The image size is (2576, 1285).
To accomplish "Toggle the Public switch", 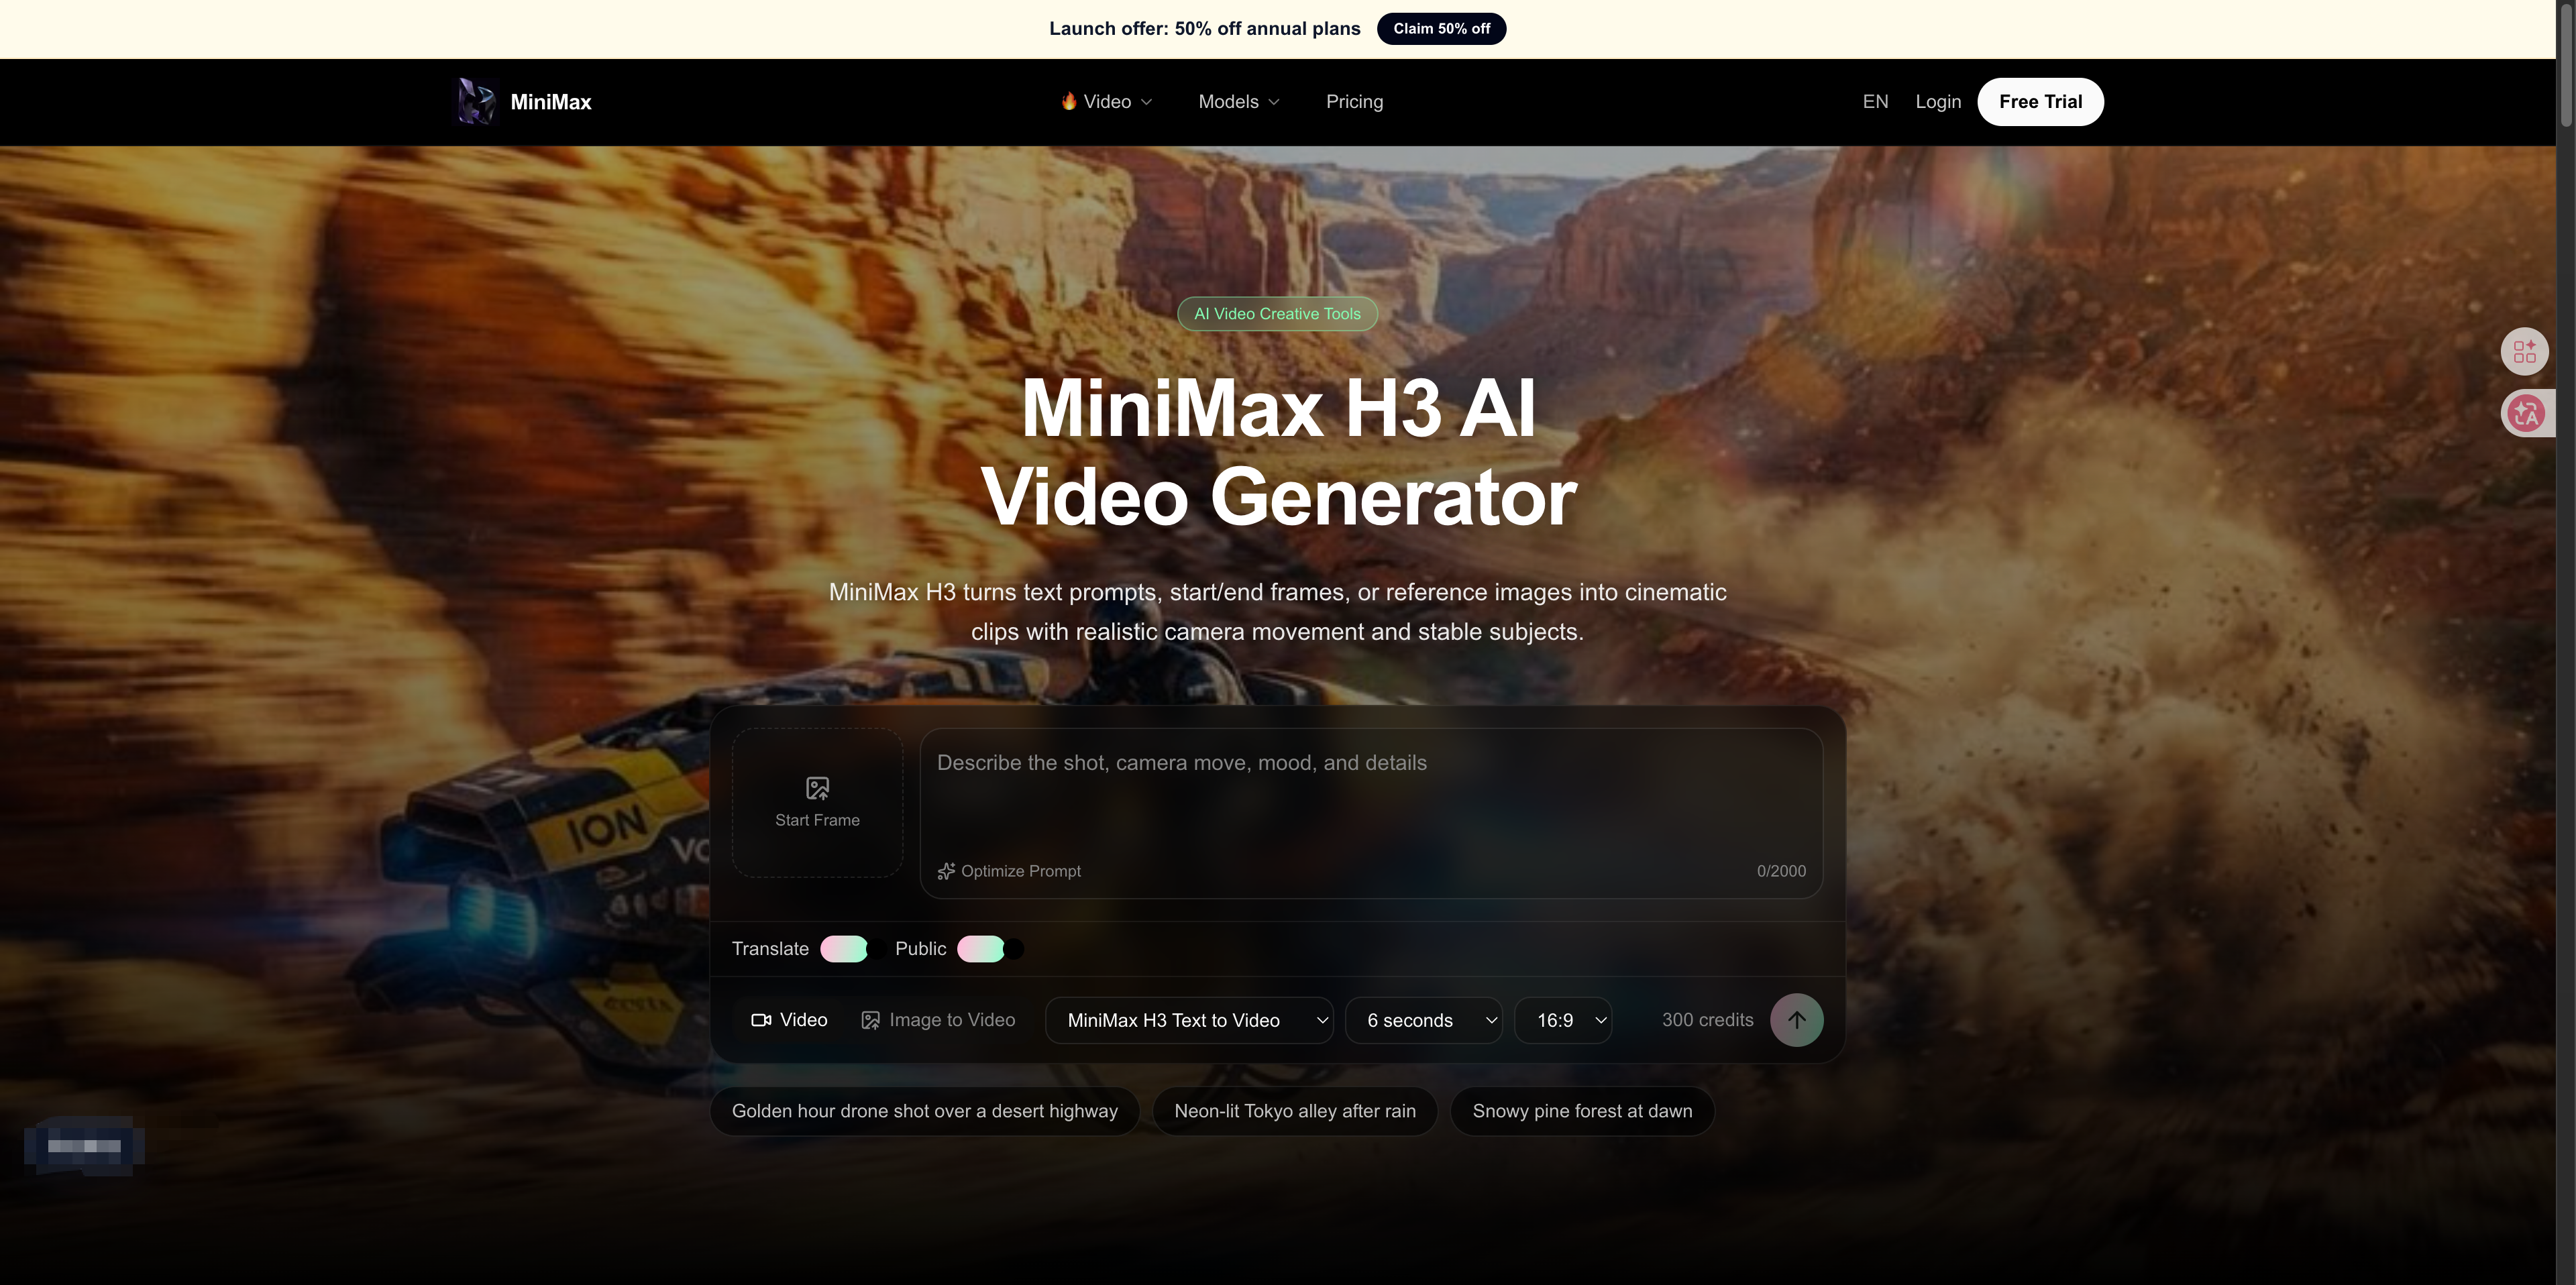I will pos(990,949).
